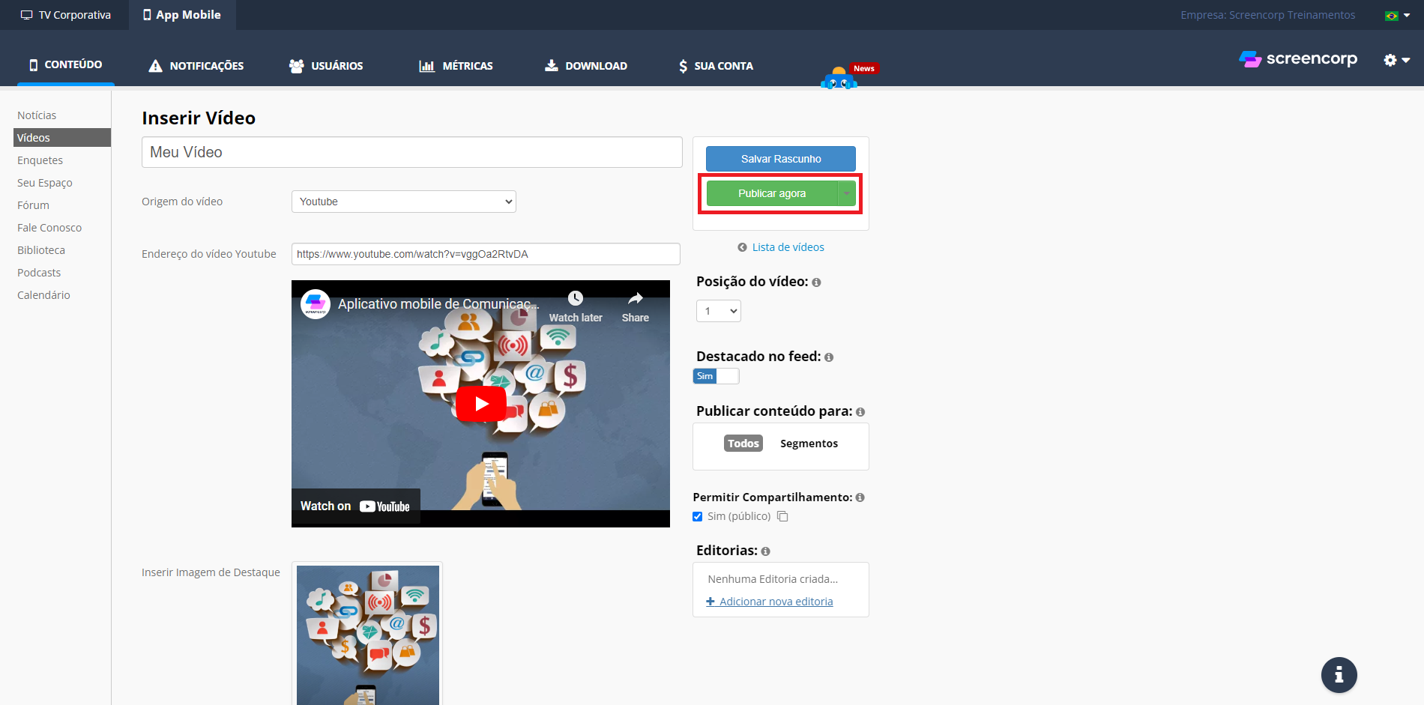
Task: Click info icon beside Publicar conteúdo para
Action: click(860, 412)
